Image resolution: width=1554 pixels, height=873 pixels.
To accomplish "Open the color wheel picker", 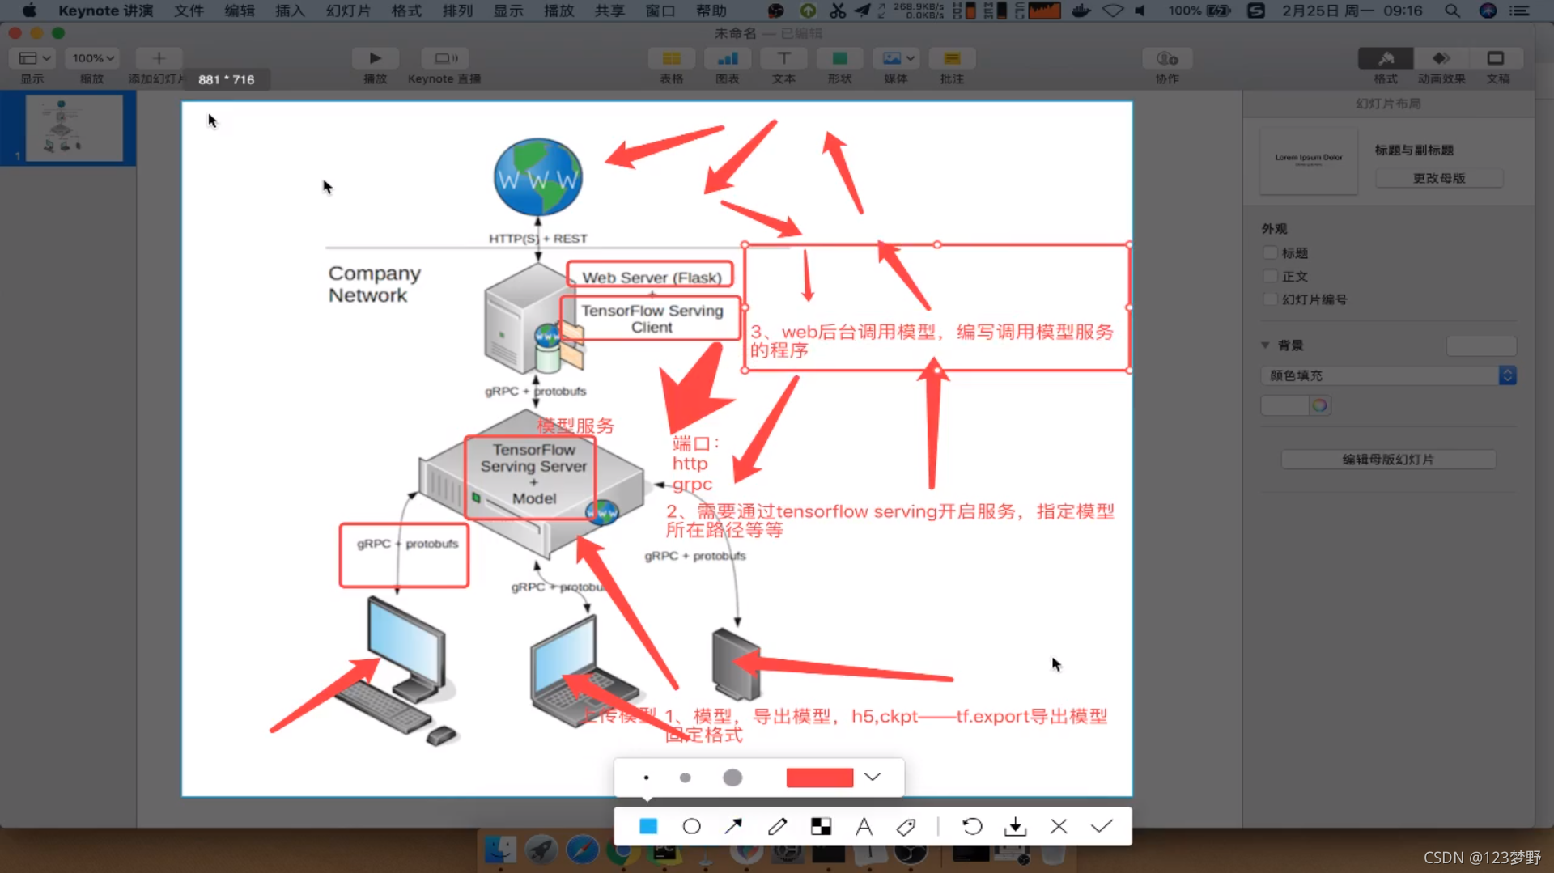I will click(1319, 405).
